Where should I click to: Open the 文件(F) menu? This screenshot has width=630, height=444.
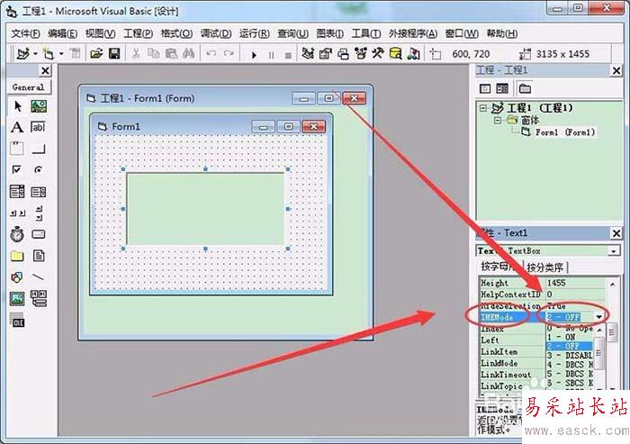(25, 34)
